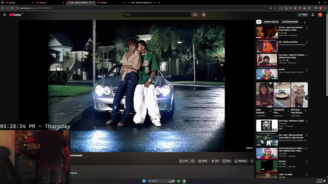This screenshot has height=184, width=328.
Task: Start voice search with the microphone icon
Action: [x=204, y=15]
